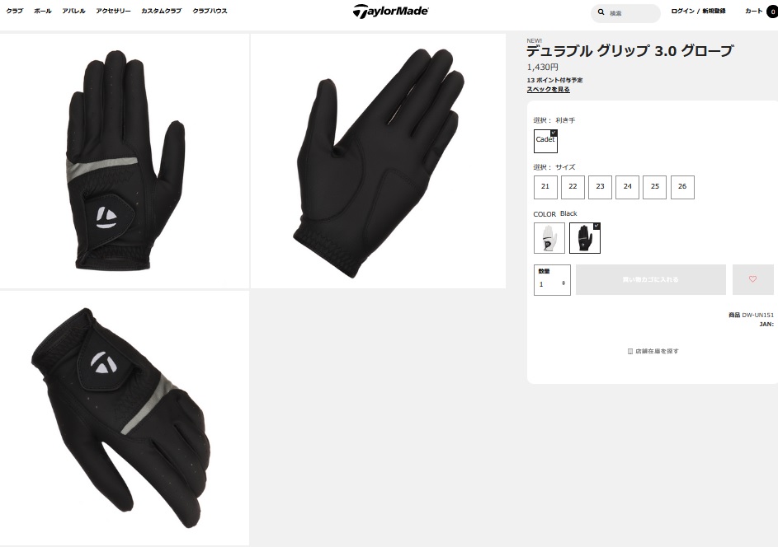Click the add to cart button
778x547 pixels.
pos(650,279)
